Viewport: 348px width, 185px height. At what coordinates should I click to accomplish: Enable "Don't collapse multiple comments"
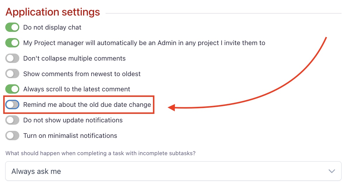pyautogui.click(x=12, y=58)
